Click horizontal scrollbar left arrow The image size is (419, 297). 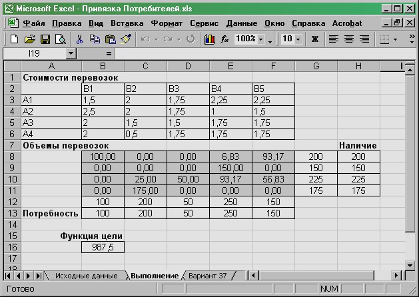pyautogui.click(x=253, y=276)
